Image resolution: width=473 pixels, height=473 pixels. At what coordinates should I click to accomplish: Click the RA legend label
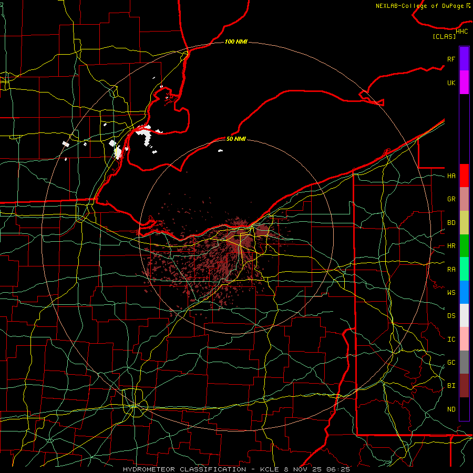tap(451, 270)
